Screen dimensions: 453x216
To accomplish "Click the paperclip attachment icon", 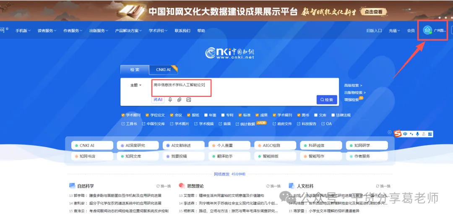I will [x=180, y=100].
